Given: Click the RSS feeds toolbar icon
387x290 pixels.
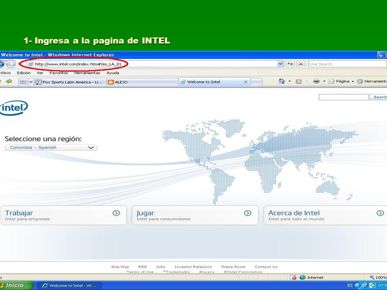Looking at the screenshot, I should [299, 81].
